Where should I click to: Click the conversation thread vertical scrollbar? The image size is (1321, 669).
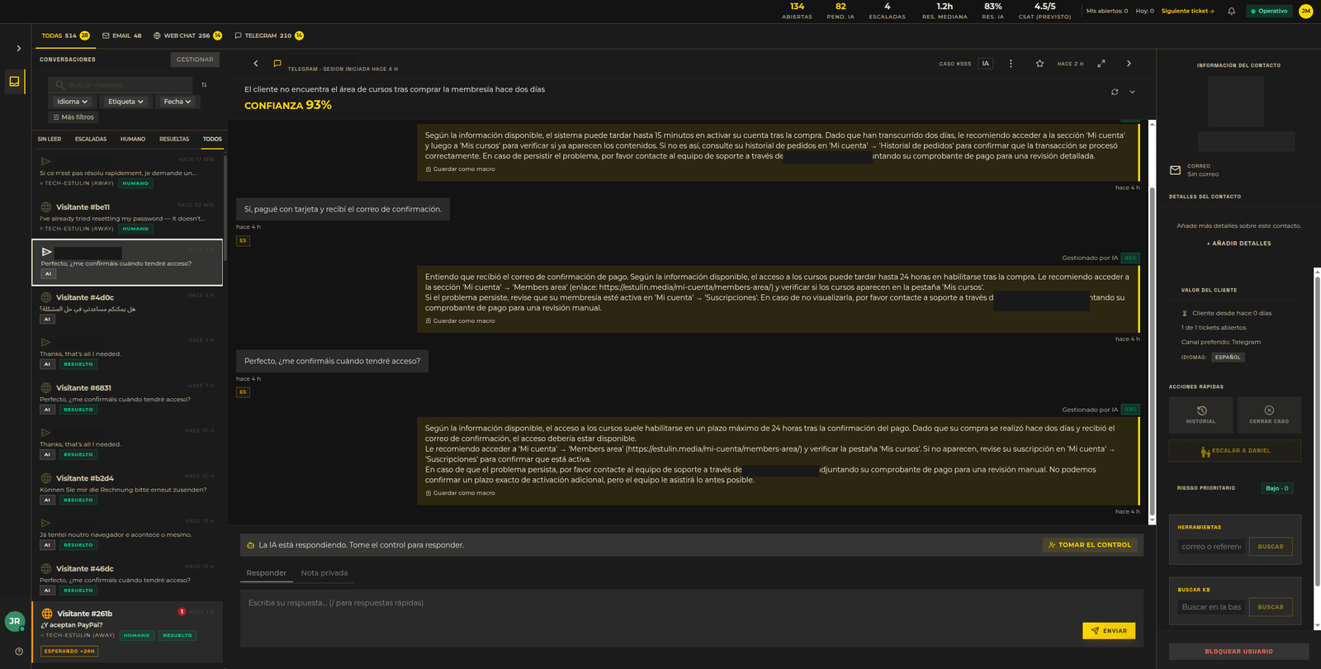coord(1152,317)
